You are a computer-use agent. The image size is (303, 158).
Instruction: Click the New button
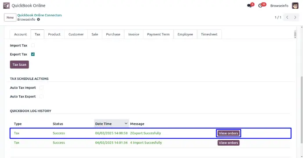(x=10, y=18)
